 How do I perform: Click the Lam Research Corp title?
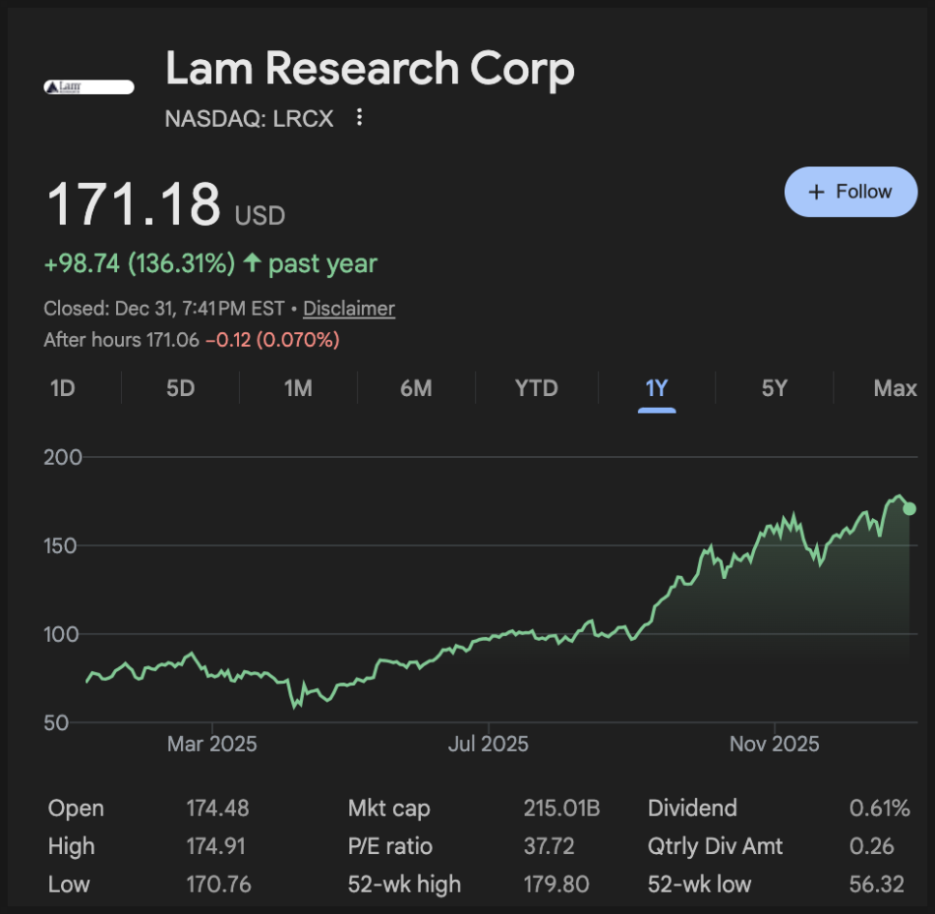pyautogui.click(x=370, y=69)
